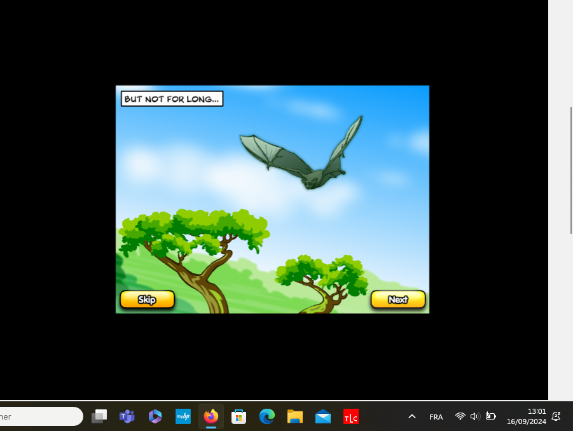Click the page vertical scrollbar thumb
This screenshot has height=431, width=573.
point(571,170)
